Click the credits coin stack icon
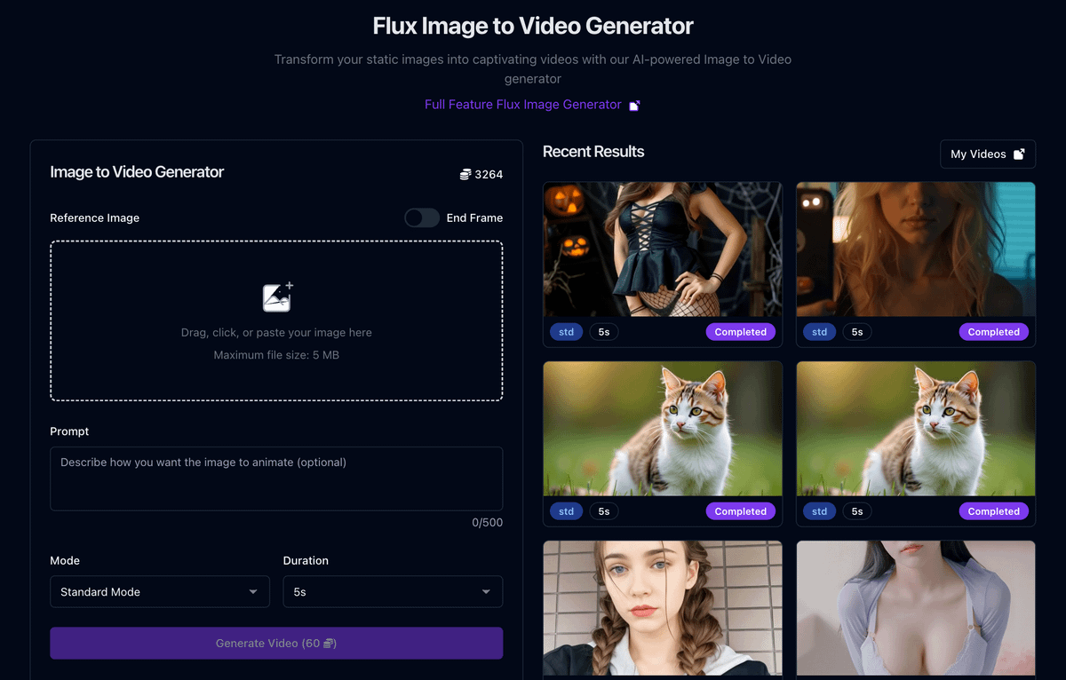Image resolution: width=1066 pixels, height=680 pixels. (x=465, y=175)
